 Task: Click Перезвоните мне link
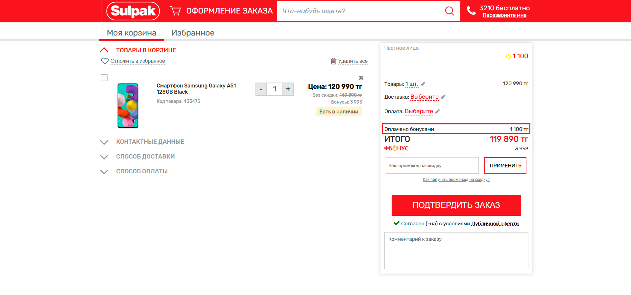pyautogui.click(x=504, y=15)
